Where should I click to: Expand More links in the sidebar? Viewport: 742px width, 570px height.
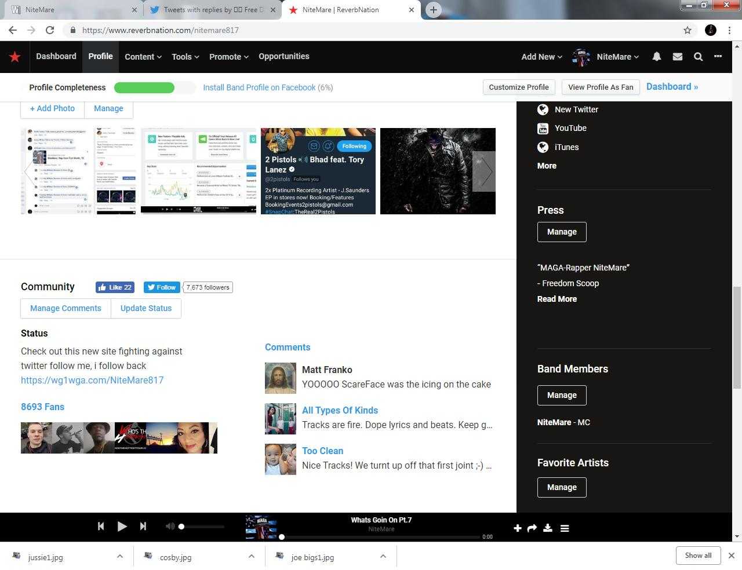pos(547,166)
